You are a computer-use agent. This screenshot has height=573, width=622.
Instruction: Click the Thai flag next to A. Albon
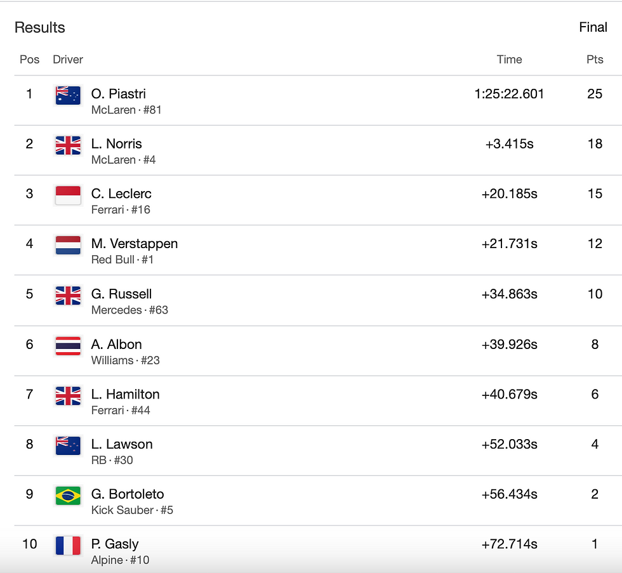click(x=68, y=346)
